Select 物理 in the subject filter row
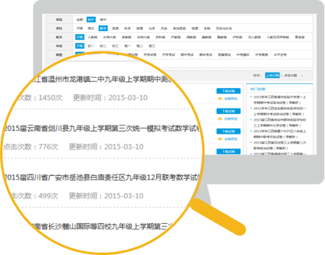The width and height of the screenshot is (325, 255). tap(140, 28)
